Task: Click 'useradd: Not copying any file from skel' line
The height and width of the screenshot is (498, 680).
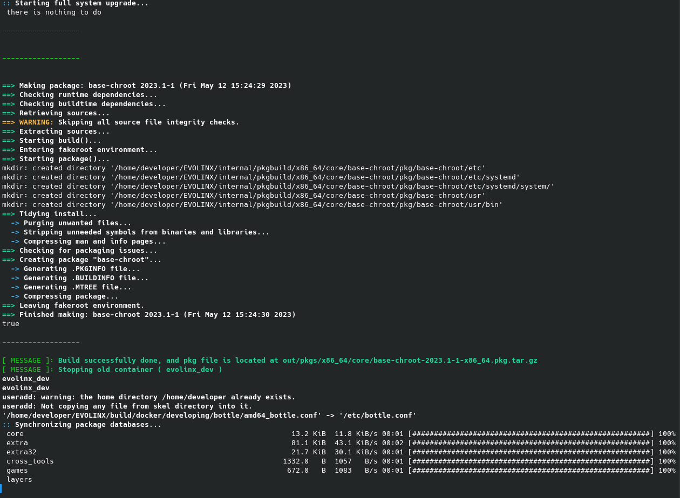Action: 127,406
